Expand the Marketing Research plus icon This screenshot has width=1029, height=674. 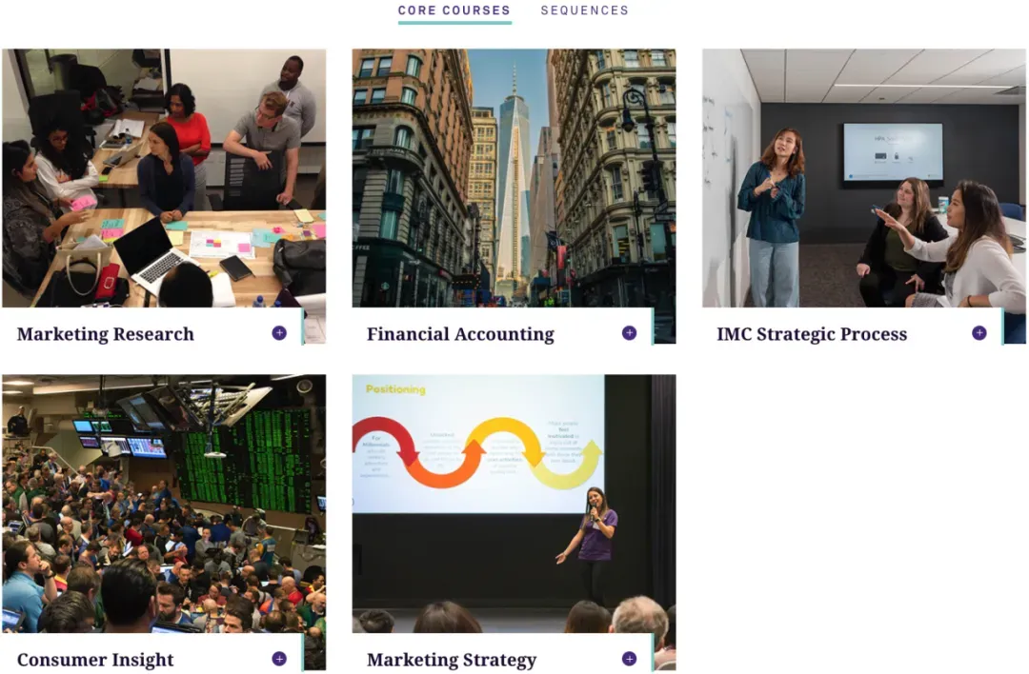pos(279,333)
